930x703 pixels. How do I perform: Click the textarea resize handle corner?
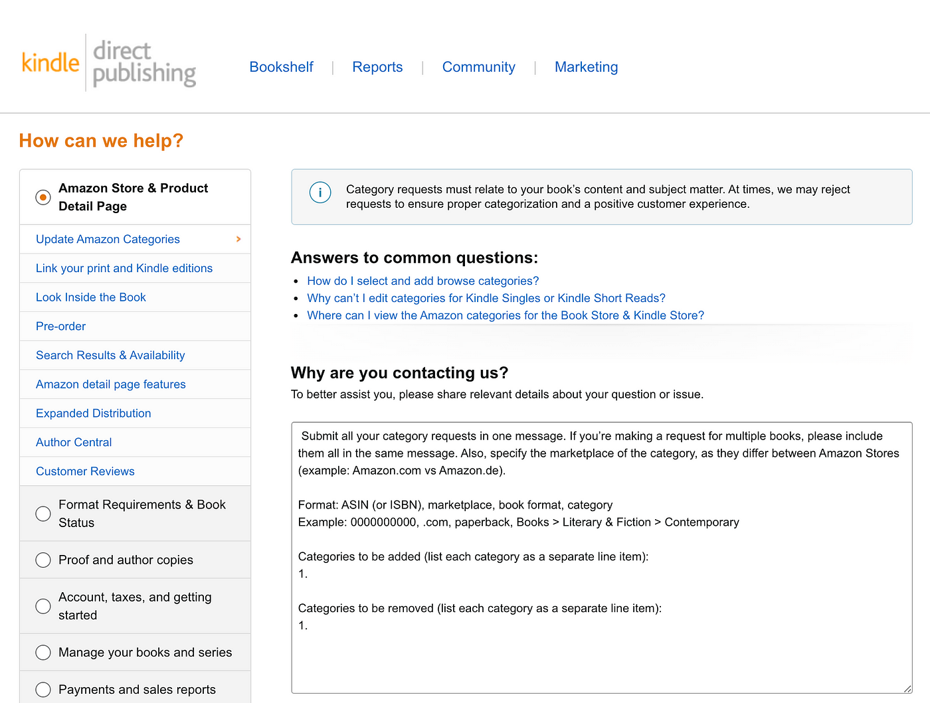click(x=907, y=689)
